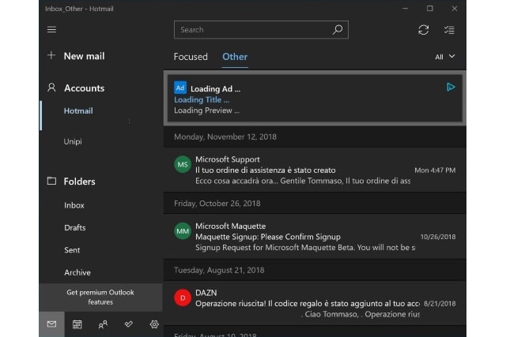Open the Inbox folder
506x337 pixels.
point(74,205)
